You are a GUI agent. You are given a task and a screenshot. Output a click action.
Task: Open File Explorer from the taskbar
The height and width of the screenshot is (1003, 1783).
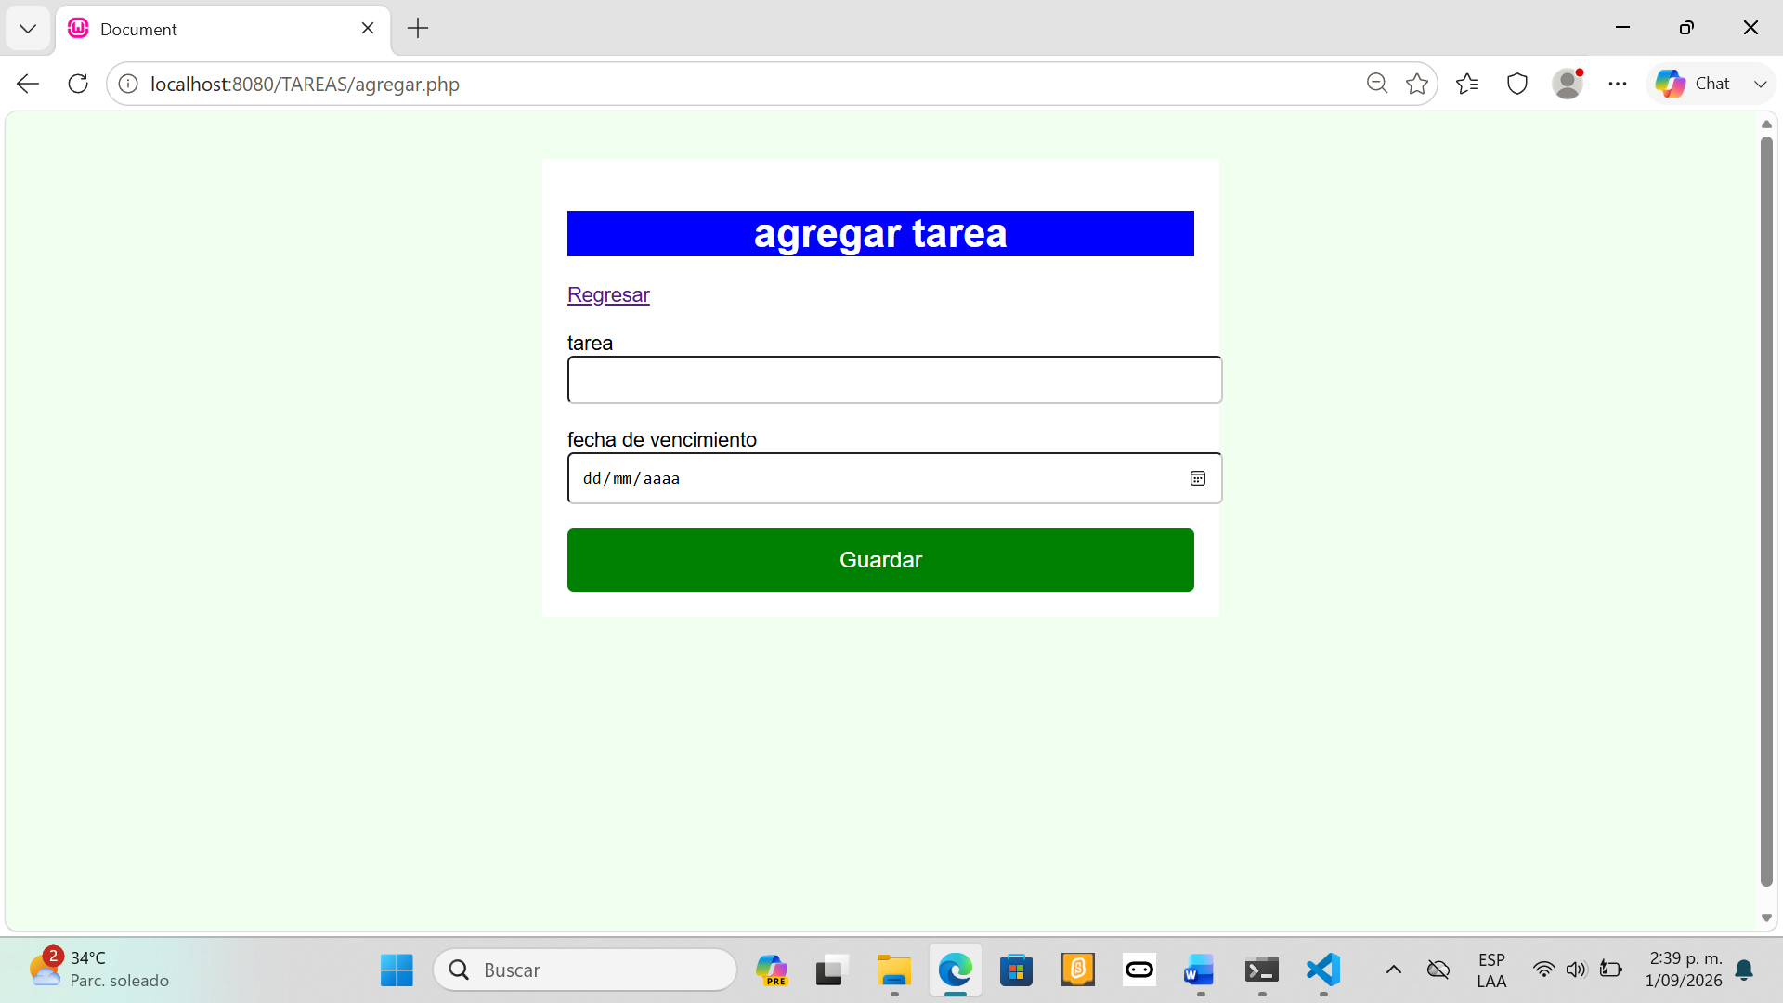coord(894,970)
